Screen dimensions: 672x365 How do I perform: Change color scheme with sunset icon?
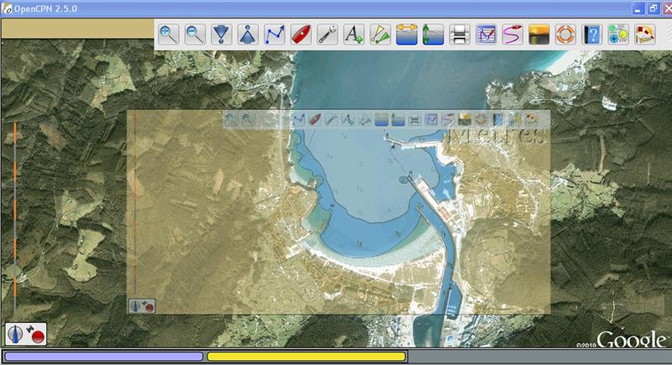[x=539, y=34]
